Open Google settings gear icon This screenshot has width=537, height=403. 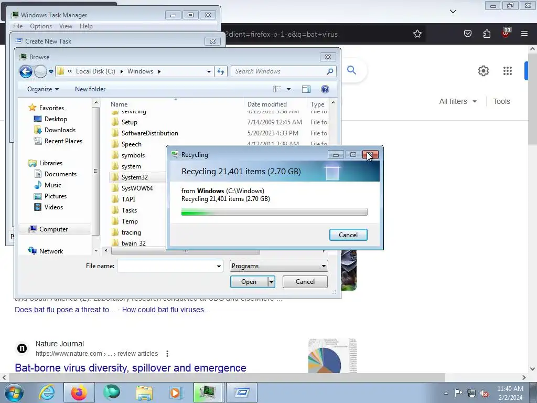point(483,71)
